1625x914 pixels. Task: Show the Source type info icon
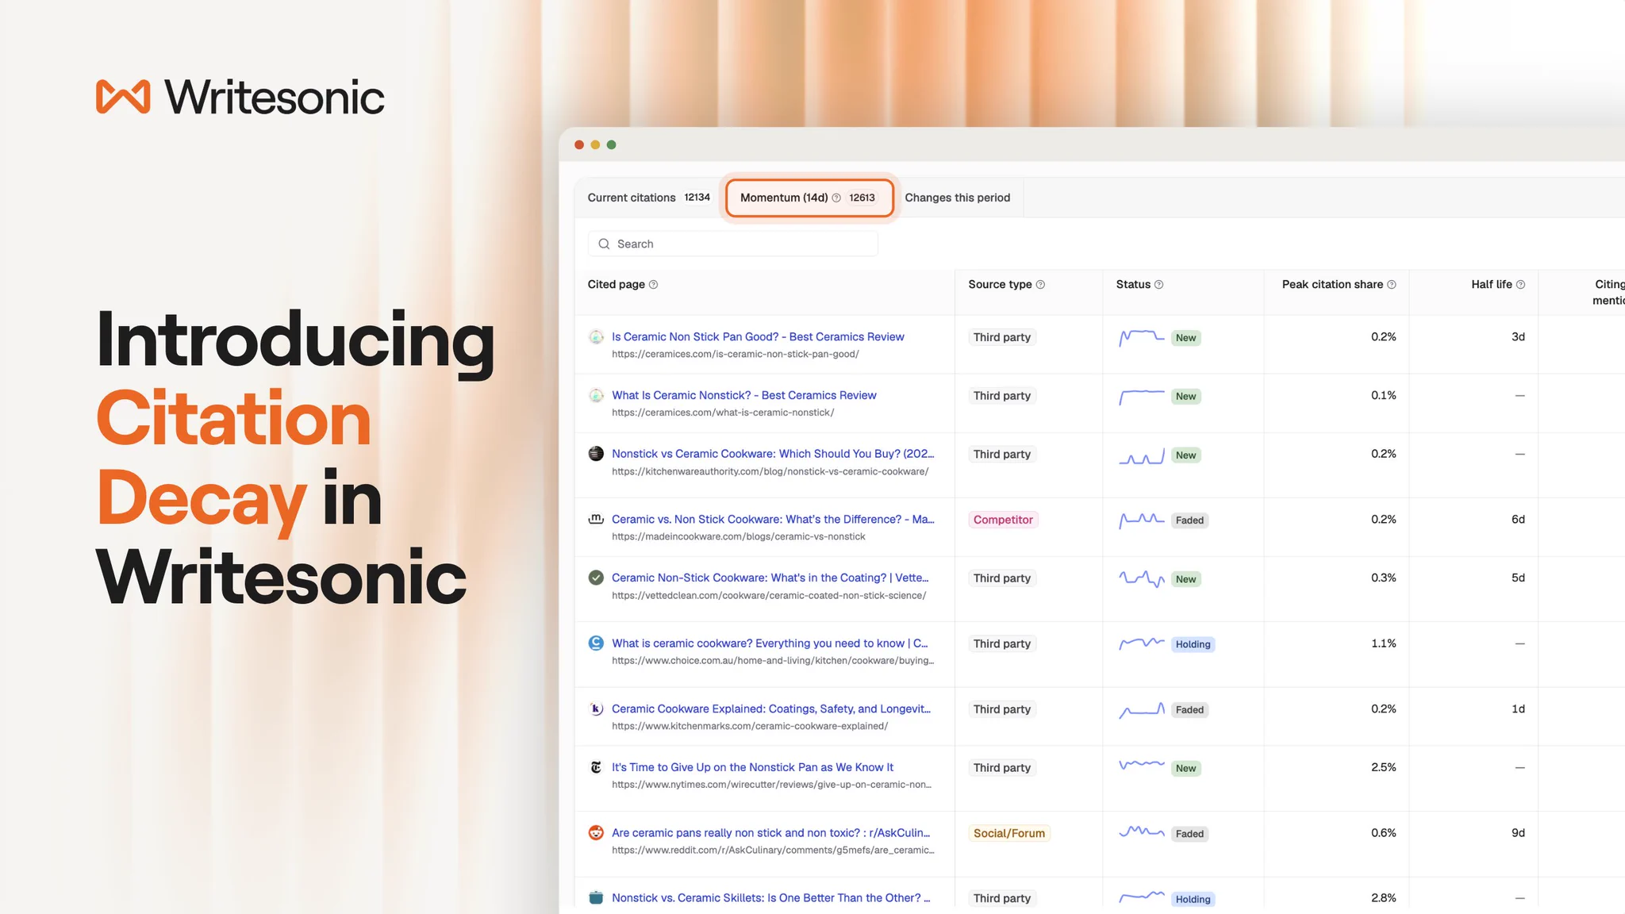coord(1040,285)
